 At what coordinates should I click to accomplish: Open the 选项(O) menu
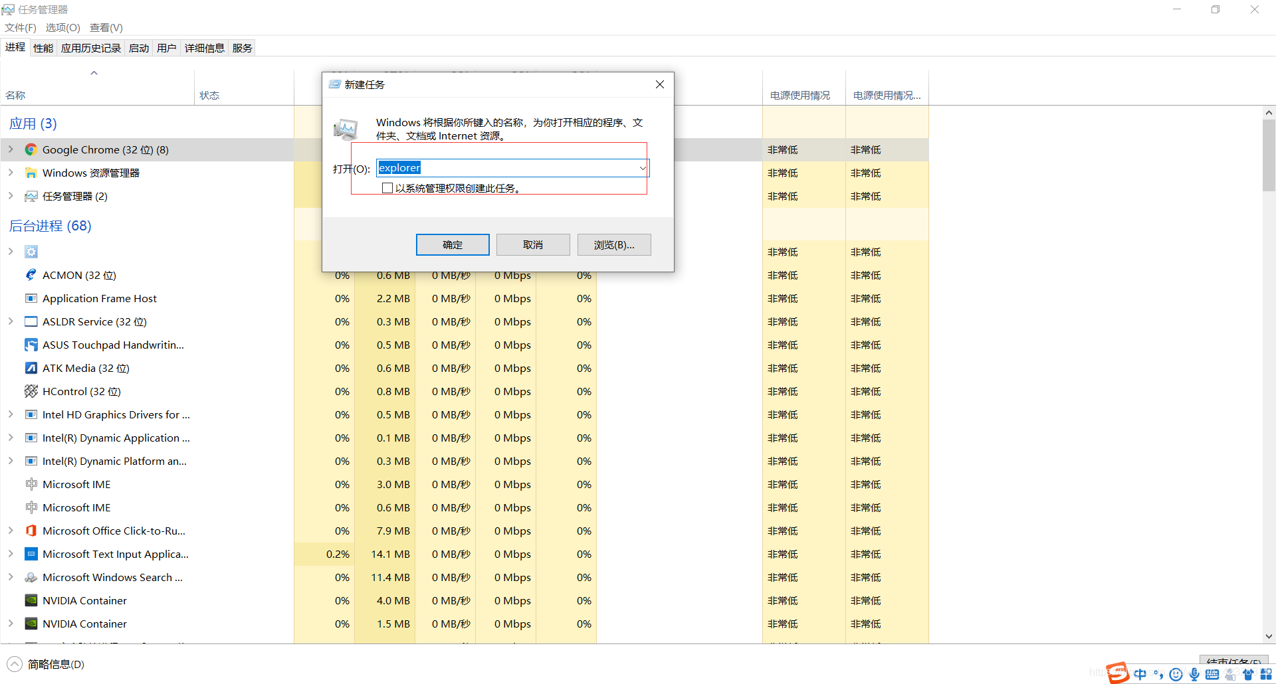tap(62, 28)
